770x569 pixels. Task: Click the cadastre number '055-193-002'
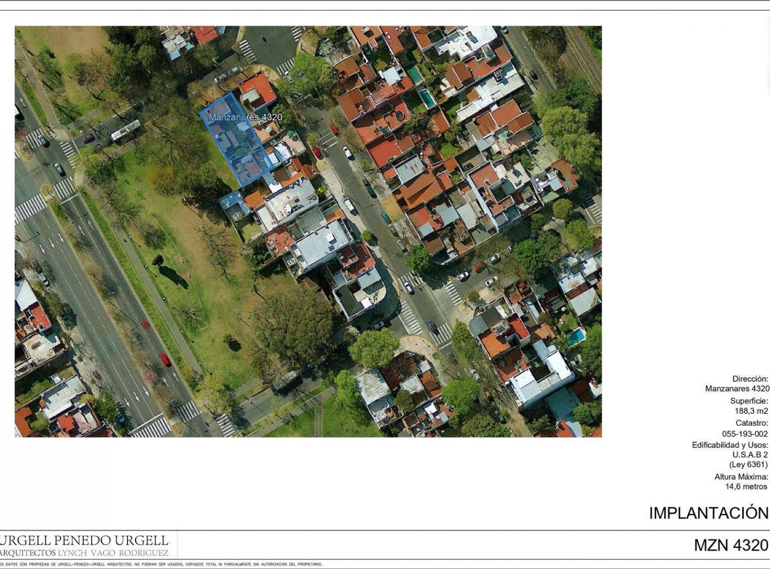745,434
